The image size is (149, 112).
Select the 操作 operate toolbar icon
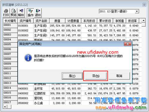[x=31, y=13]
